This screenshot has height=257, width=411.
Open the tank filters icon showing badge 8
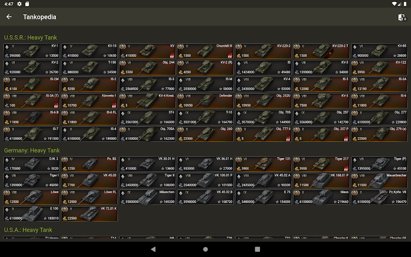click(x=401, y=16)
